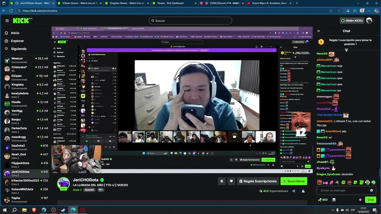The width and height of the screenshot is (381, 214).
Task: Open chat settings gear
Action: pos(360,200)
